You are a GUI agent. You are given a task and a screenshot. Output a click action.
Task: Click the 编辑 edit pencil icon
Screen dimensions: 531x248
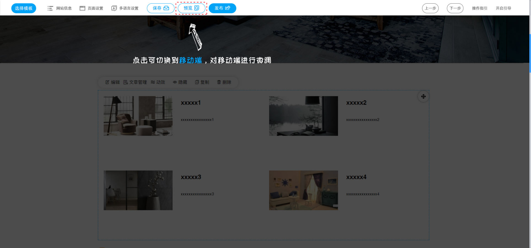pos(107,82)
